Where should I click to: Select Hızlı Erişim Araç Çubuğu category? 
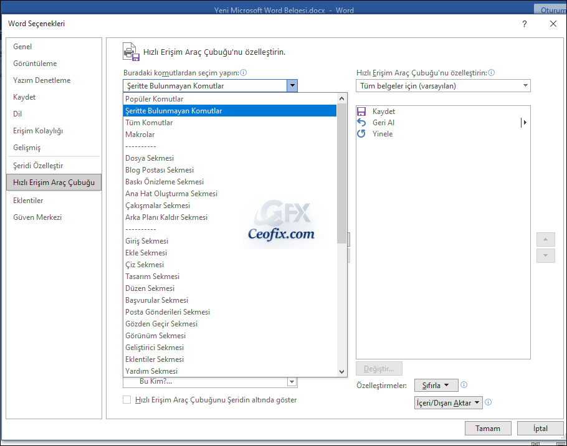(x=54, y=182)
